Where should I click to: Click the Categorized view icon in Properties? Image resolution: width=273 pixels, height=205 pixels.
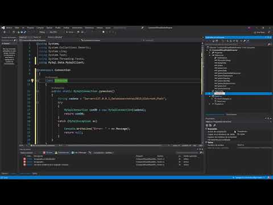207,125
